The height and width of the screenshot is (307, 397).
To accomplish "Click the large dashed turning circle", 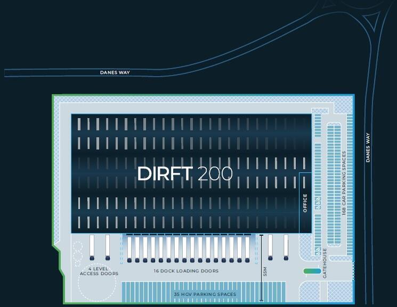I will click(97, 283).
